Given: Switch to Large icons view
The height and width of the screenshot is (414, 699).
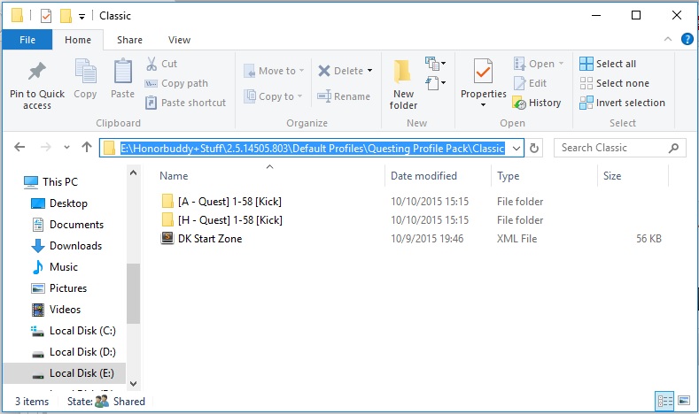Looking at the screenshot, I should tap(684, 401).
